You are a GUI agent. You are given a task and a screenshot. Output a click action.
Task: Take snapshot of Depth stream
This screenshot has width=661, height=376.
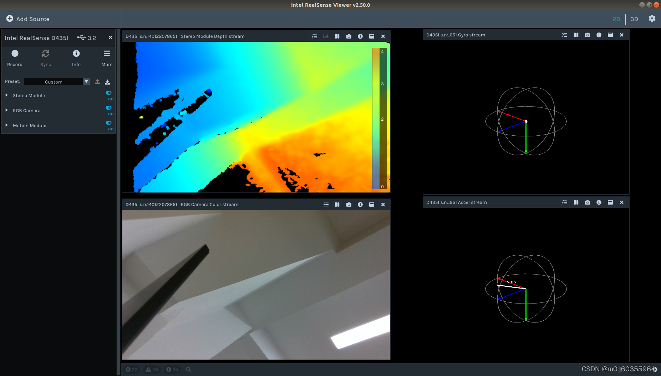(x=349, y=36)
